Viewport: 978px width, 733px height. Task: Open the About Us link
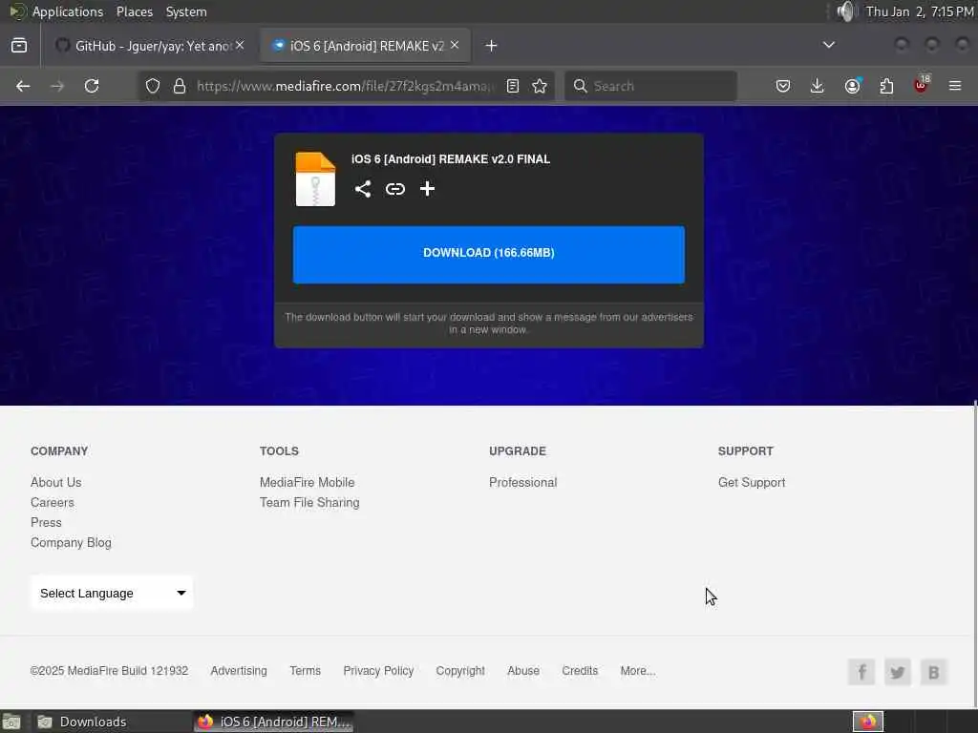click(56, 482)
